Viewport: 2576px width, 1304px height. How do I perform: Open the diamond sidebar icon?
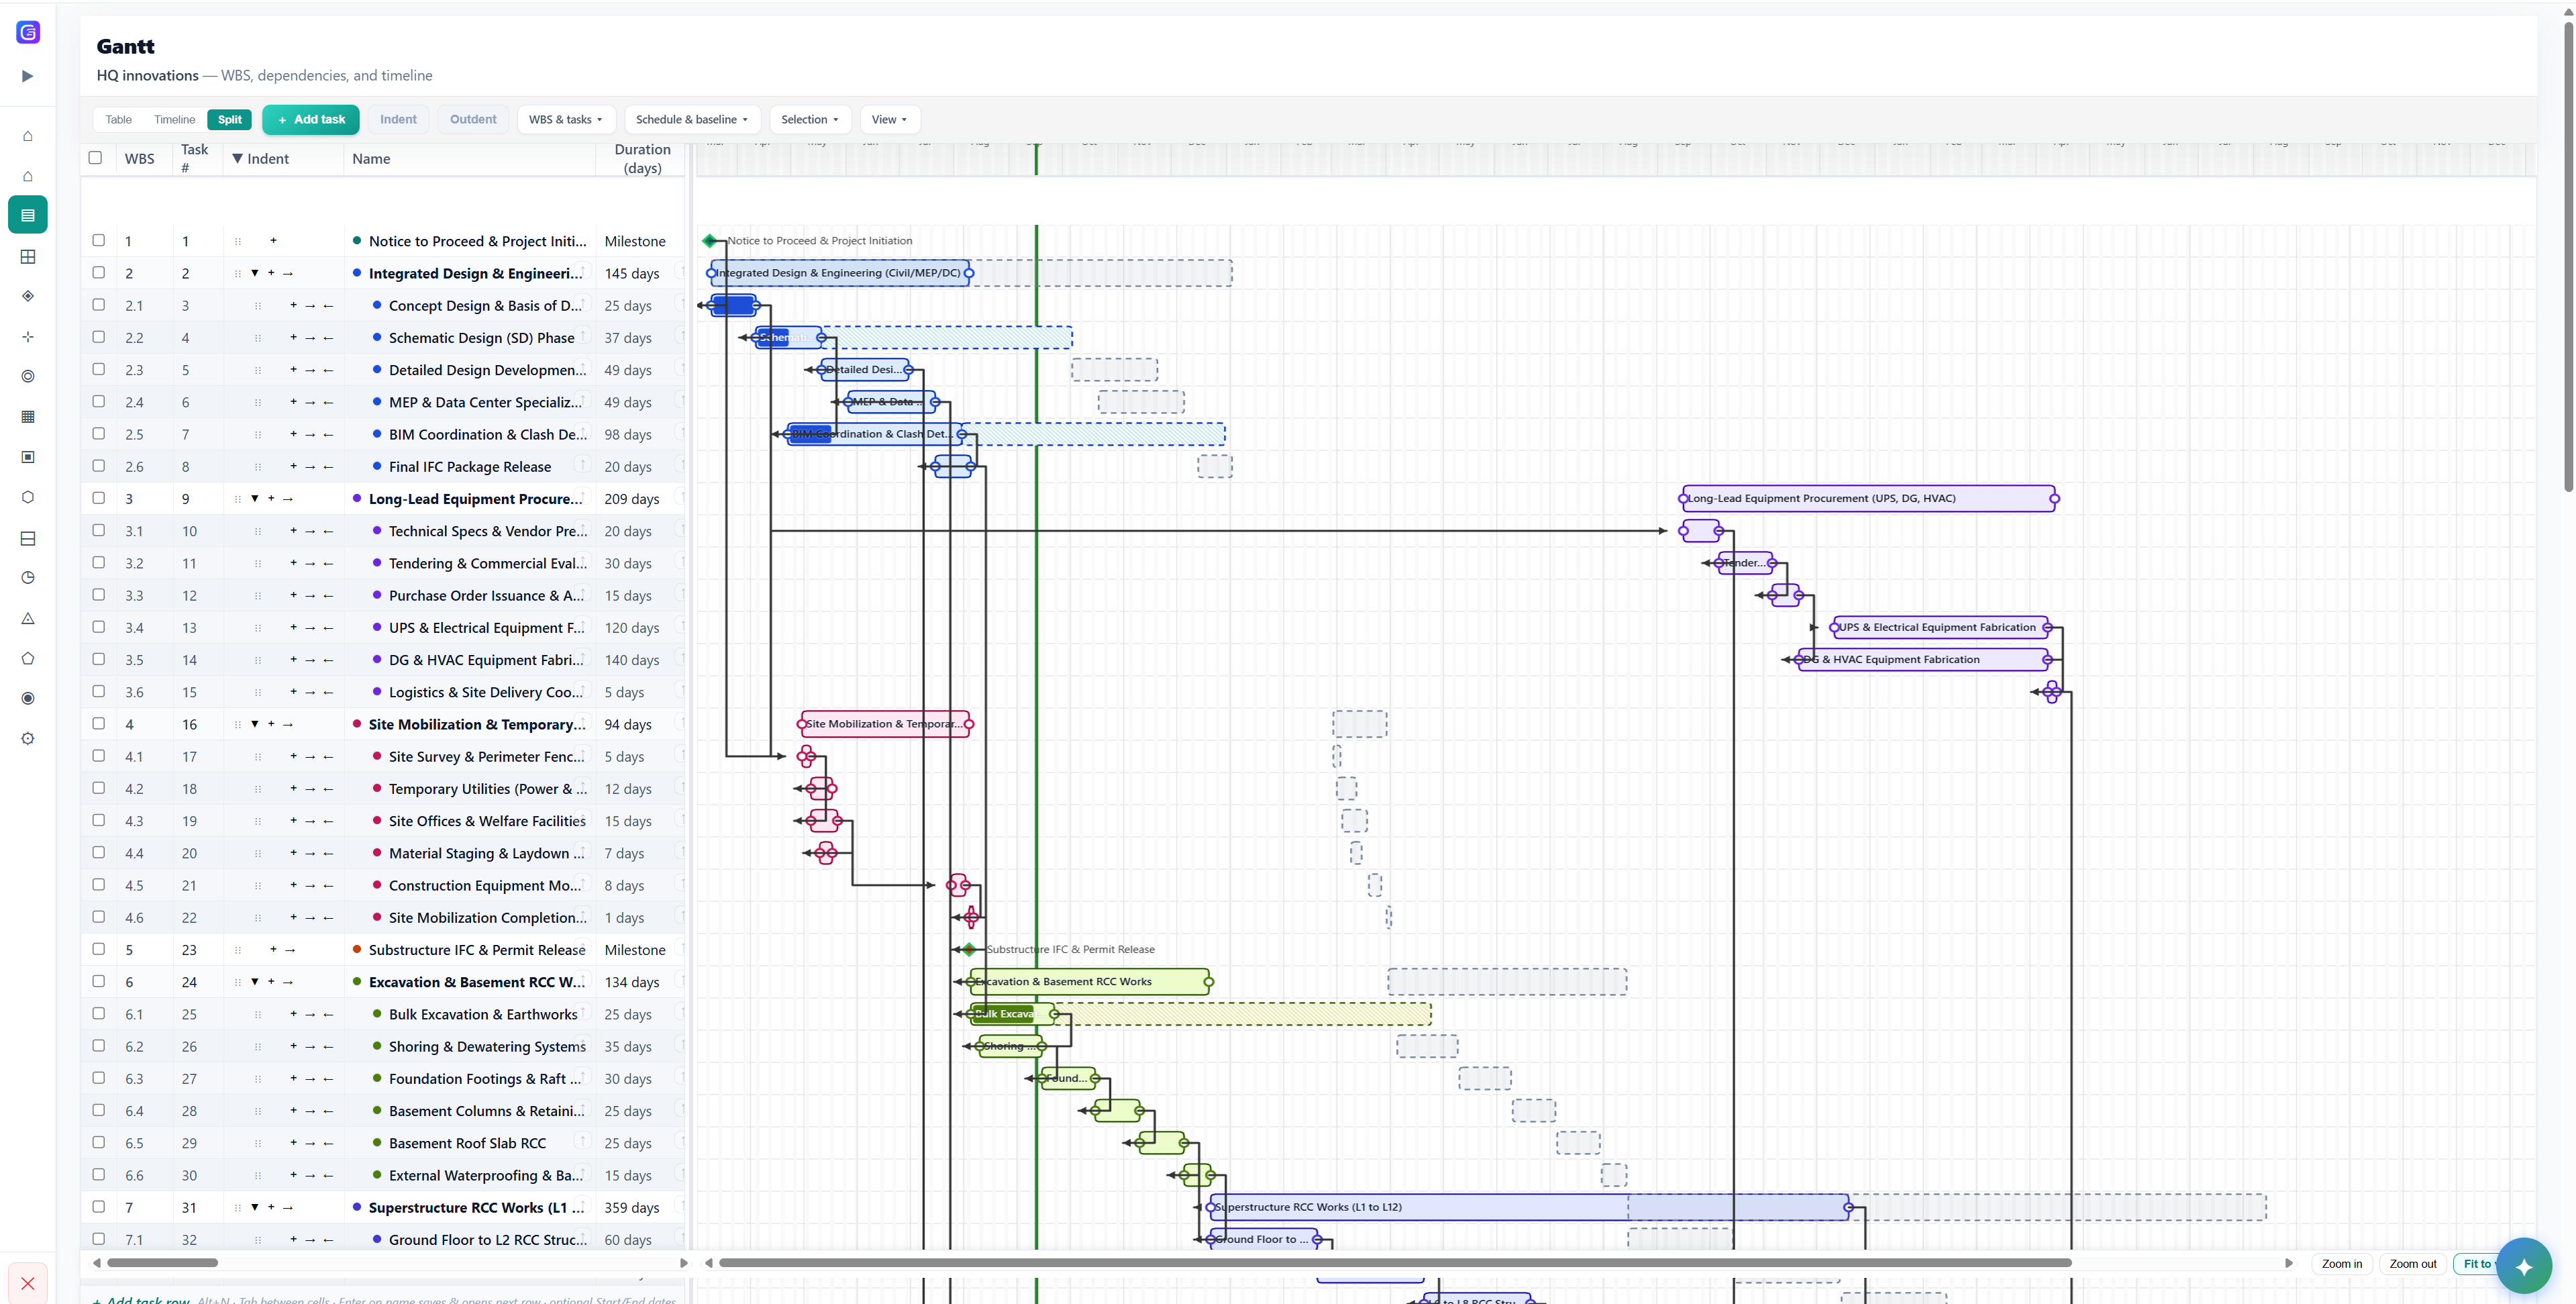click(x=28, y=296)
